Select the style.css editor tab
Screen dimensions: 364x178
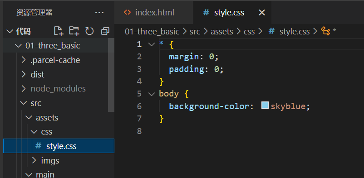click(232, 13)
